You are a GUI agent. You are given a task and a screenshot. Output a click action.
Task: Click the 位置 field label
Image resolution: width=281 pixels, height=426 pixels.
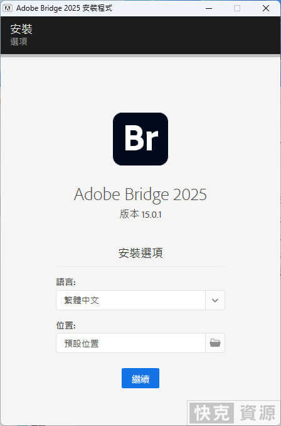[66, 325]
